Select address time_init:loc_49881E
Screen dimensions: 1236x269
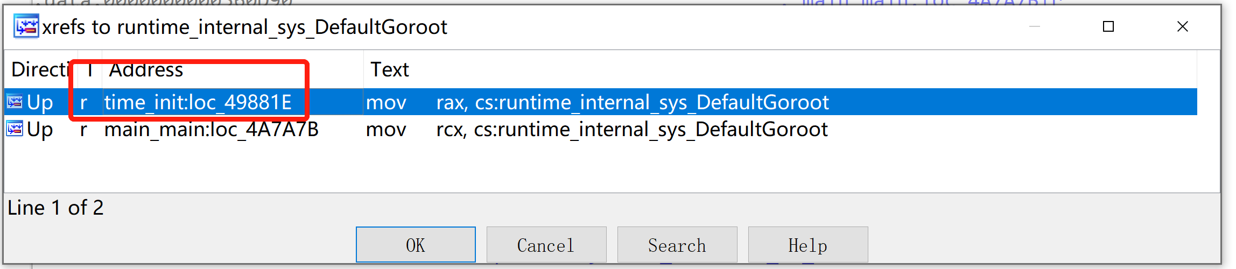click(x=198, y=102)
